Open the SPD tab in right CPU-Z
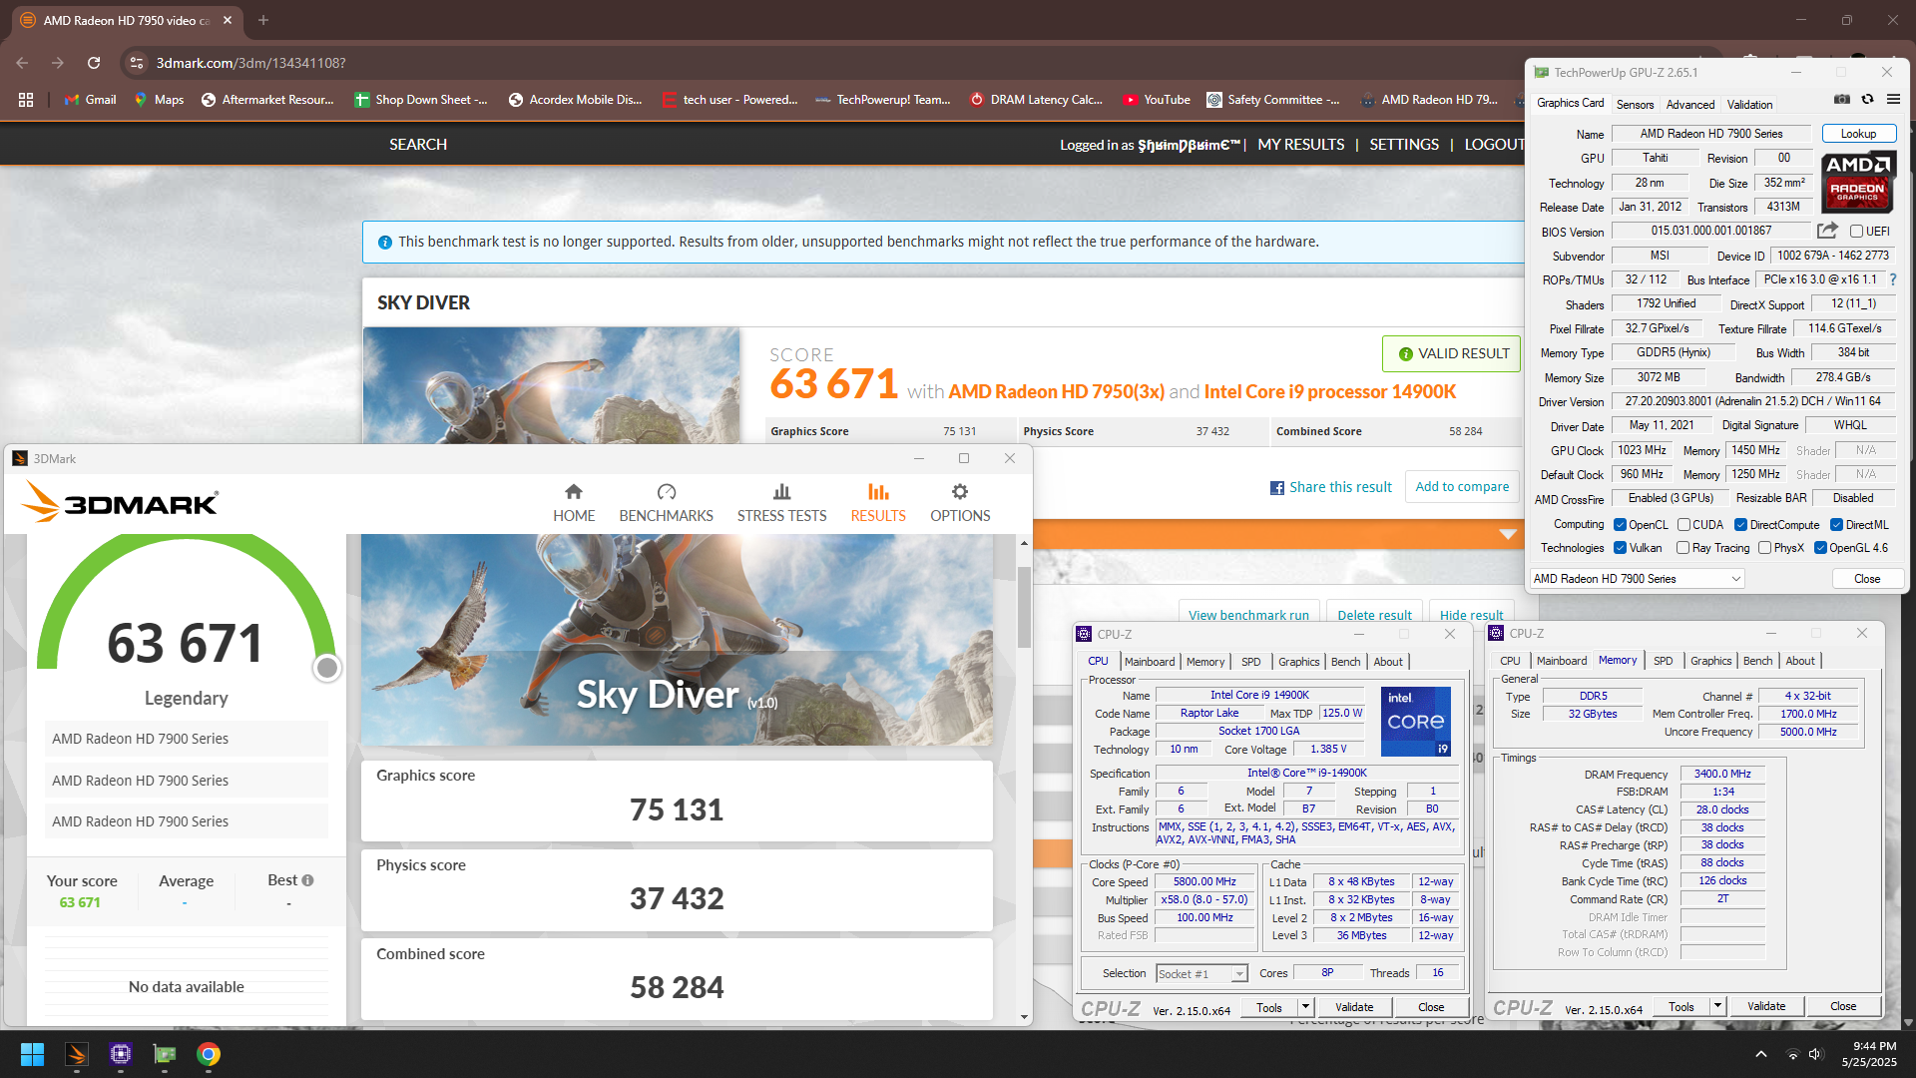 [1663, 661]
